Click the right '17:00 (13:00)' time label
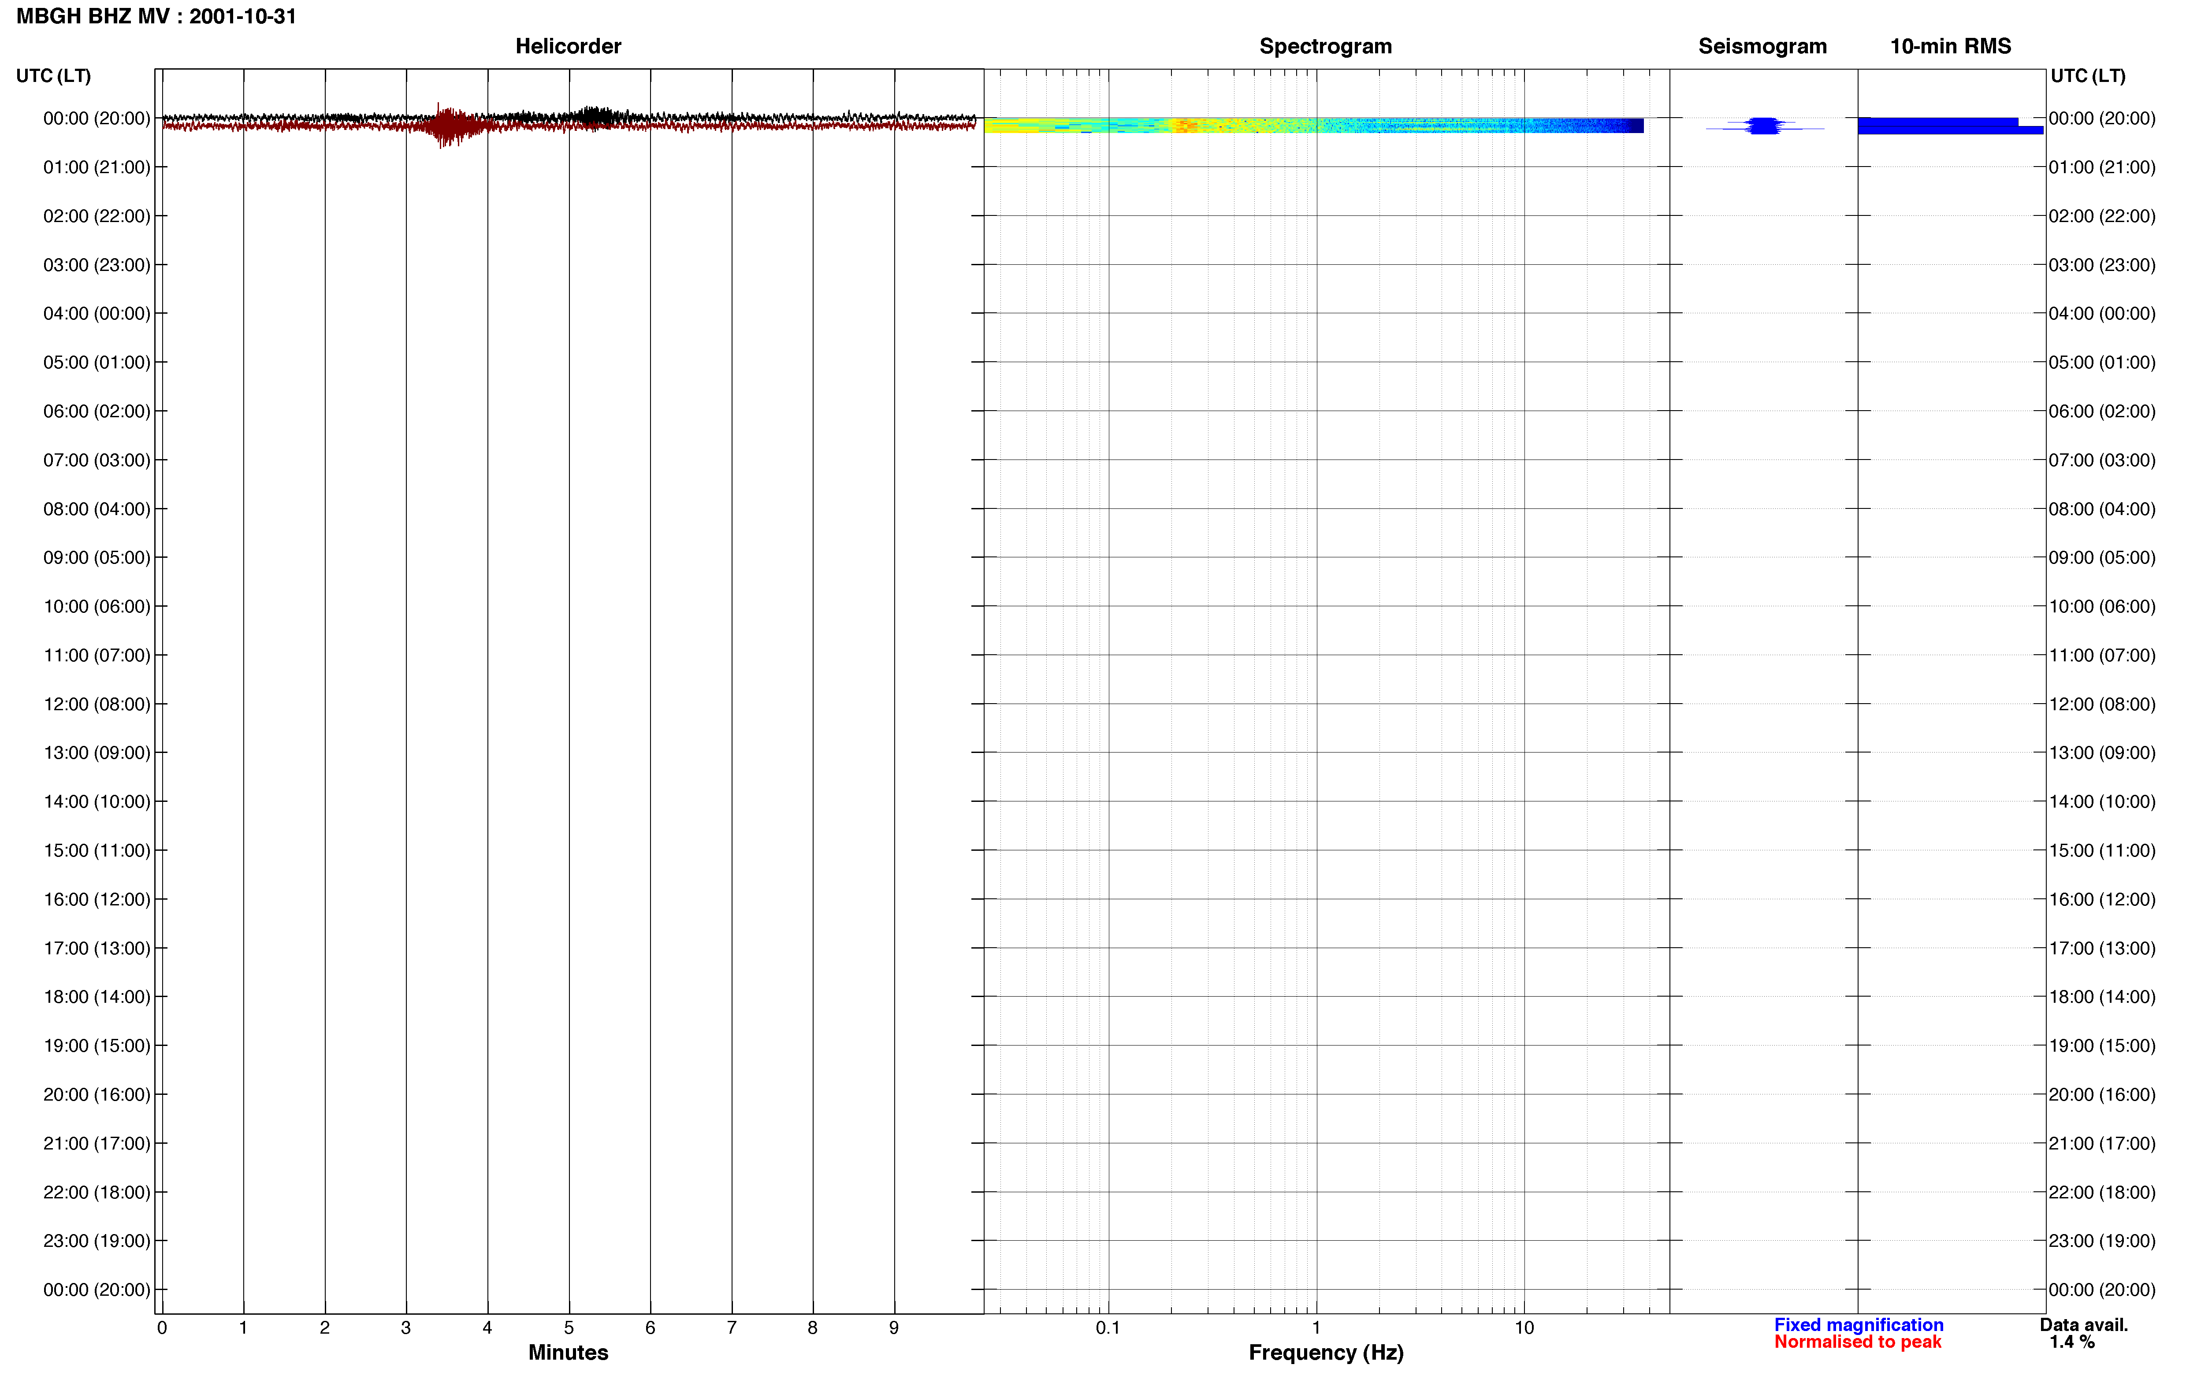This screenshot has height=1383, width=2212. pos(2102,949)
